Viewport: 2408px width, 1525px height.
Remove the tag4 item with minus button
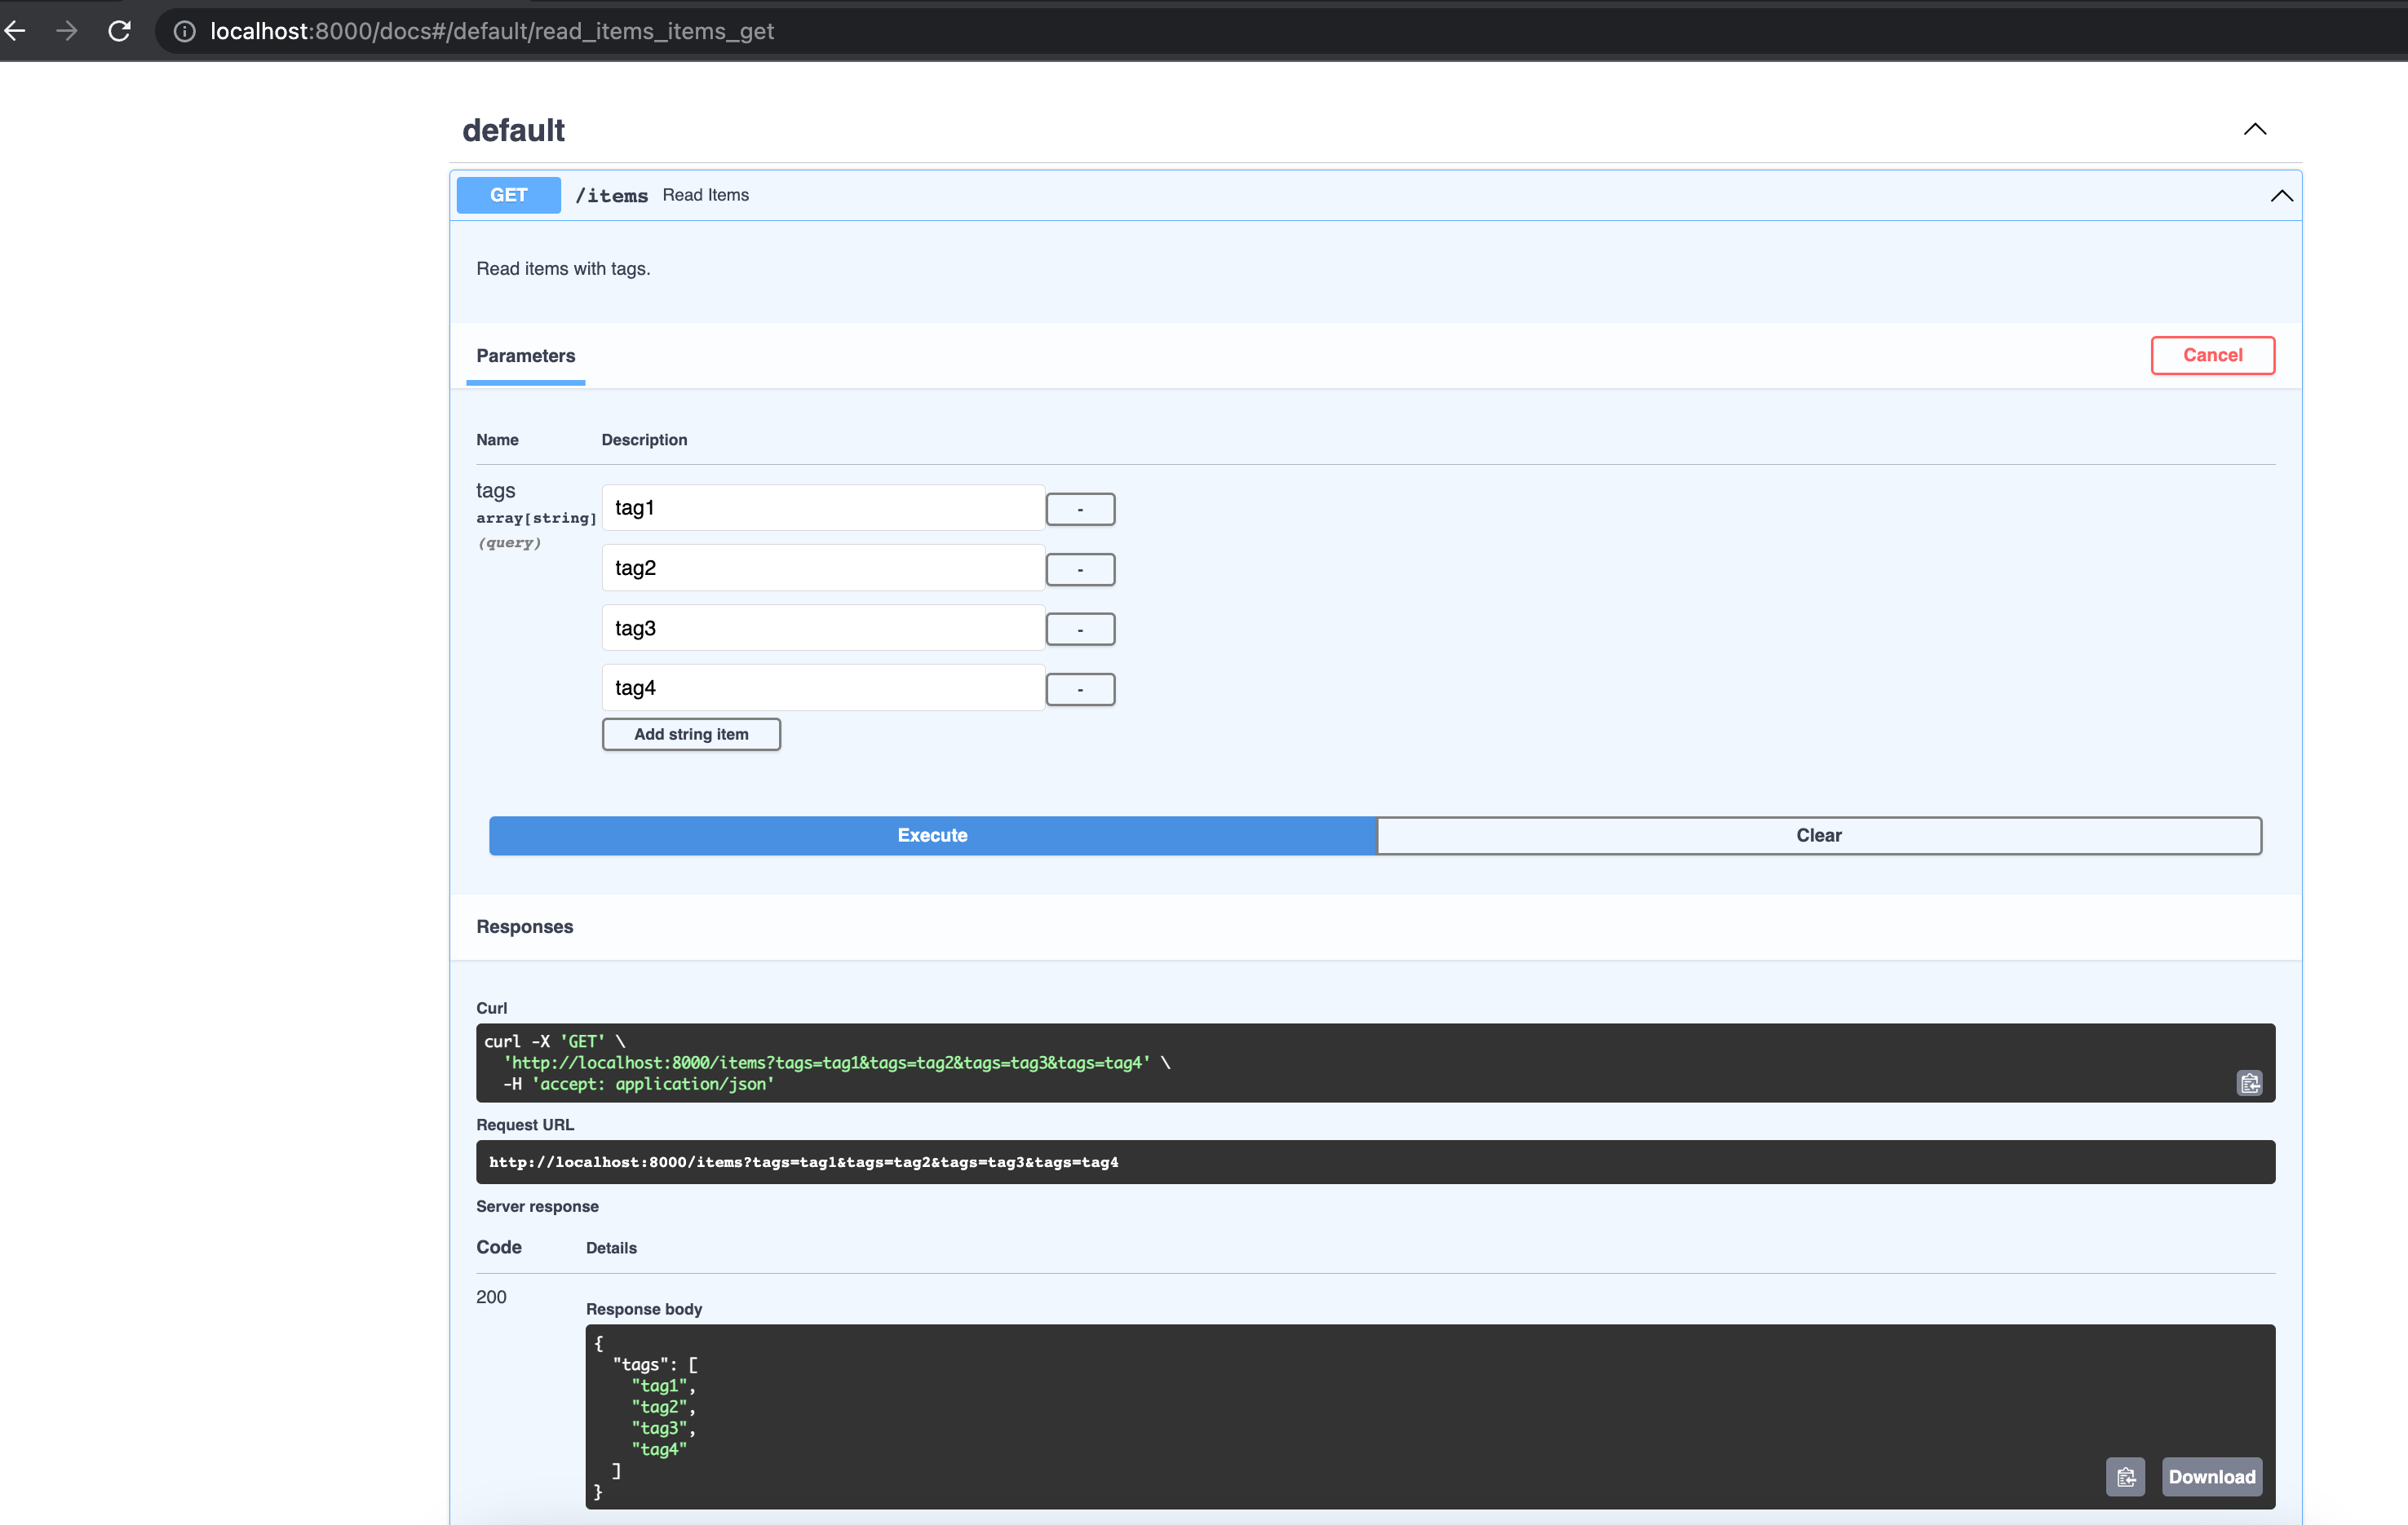[x=1080, y=689]
